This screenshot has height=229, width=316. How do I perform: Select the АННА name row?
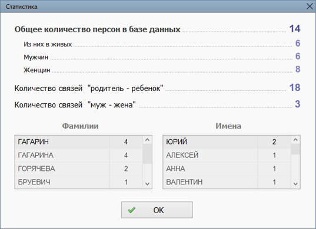pos(227,169)
